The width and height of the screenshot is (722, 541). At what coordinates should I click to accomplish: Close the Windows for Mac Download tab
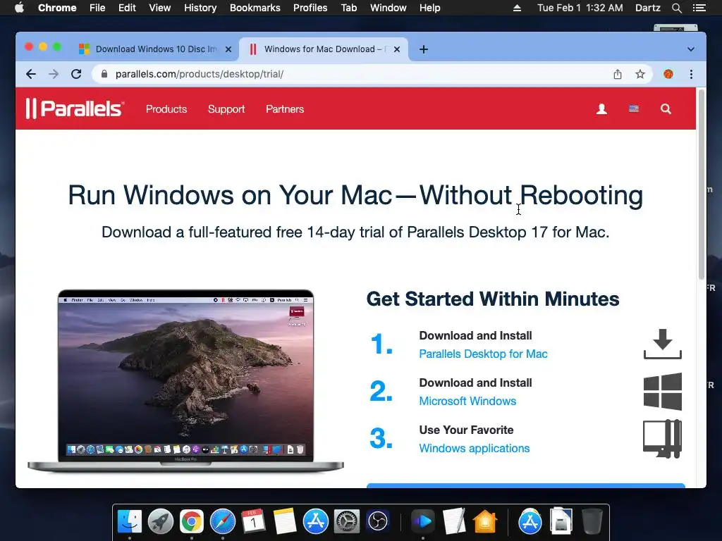coord(397,49)
